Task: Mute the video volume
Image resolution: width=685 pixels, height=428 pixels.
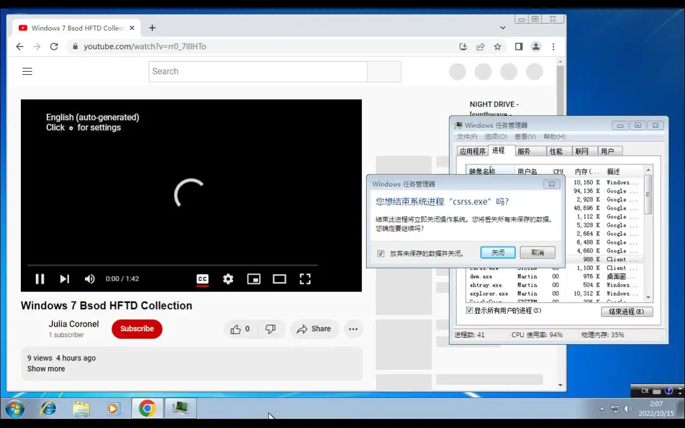Action: point(90,279)
